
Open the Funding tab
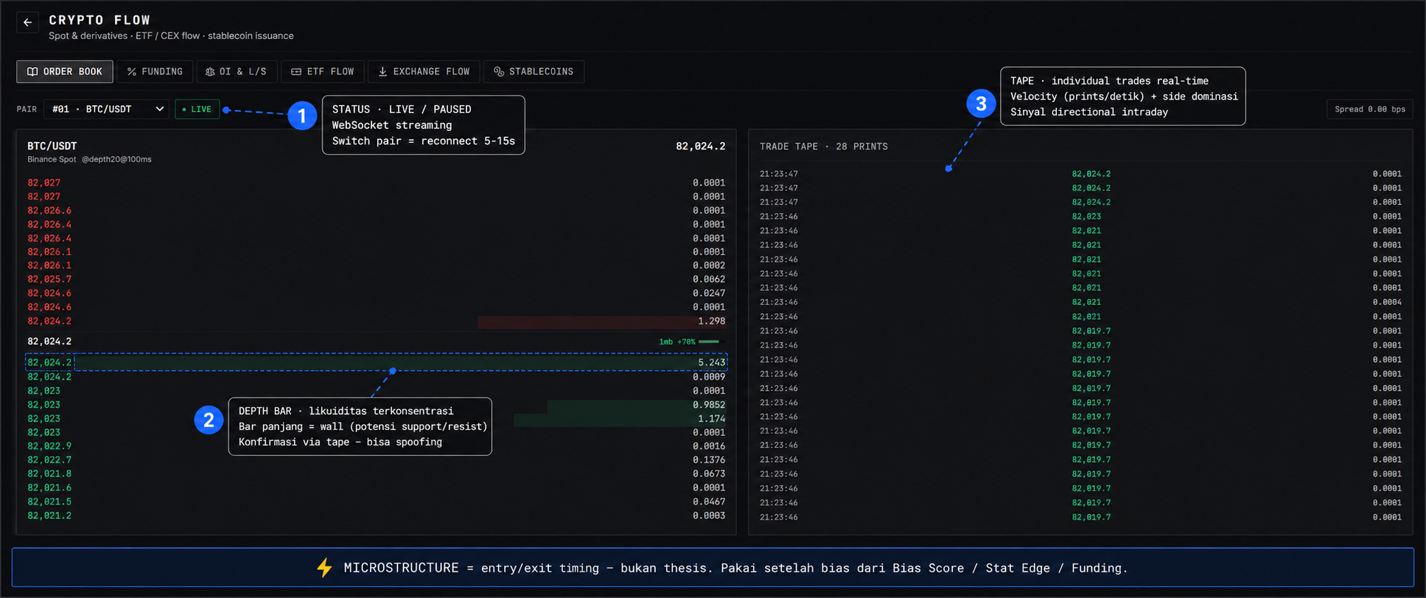[x=155, y=71]
